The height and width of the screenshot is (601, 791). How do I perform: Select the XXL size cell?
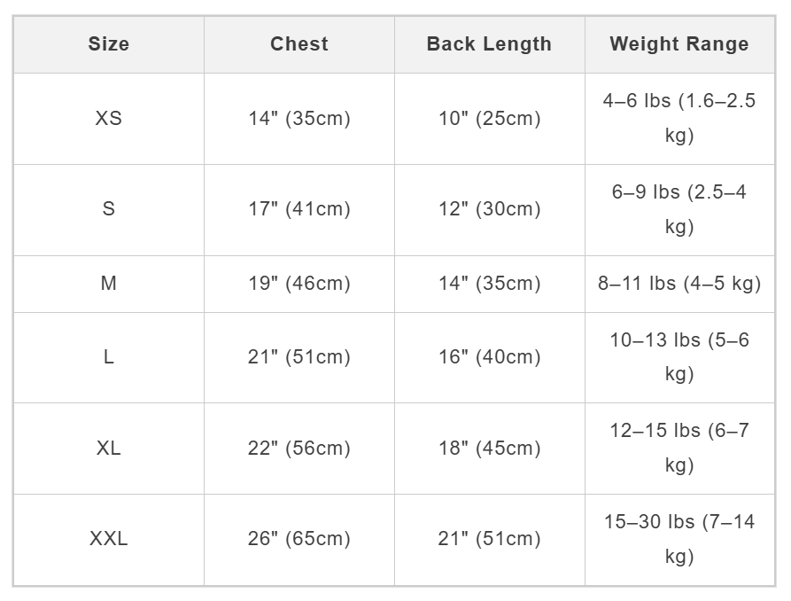click(x=109, y=539)
